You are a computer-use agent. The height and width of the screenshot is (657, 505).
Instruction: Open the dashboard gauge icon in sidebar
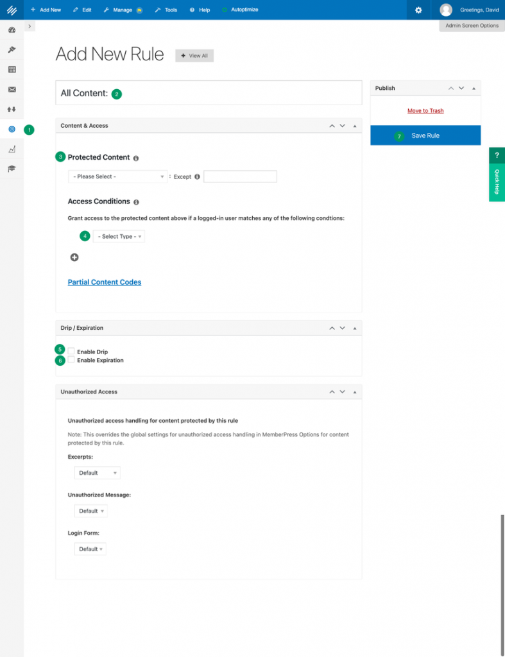point(12,30)
